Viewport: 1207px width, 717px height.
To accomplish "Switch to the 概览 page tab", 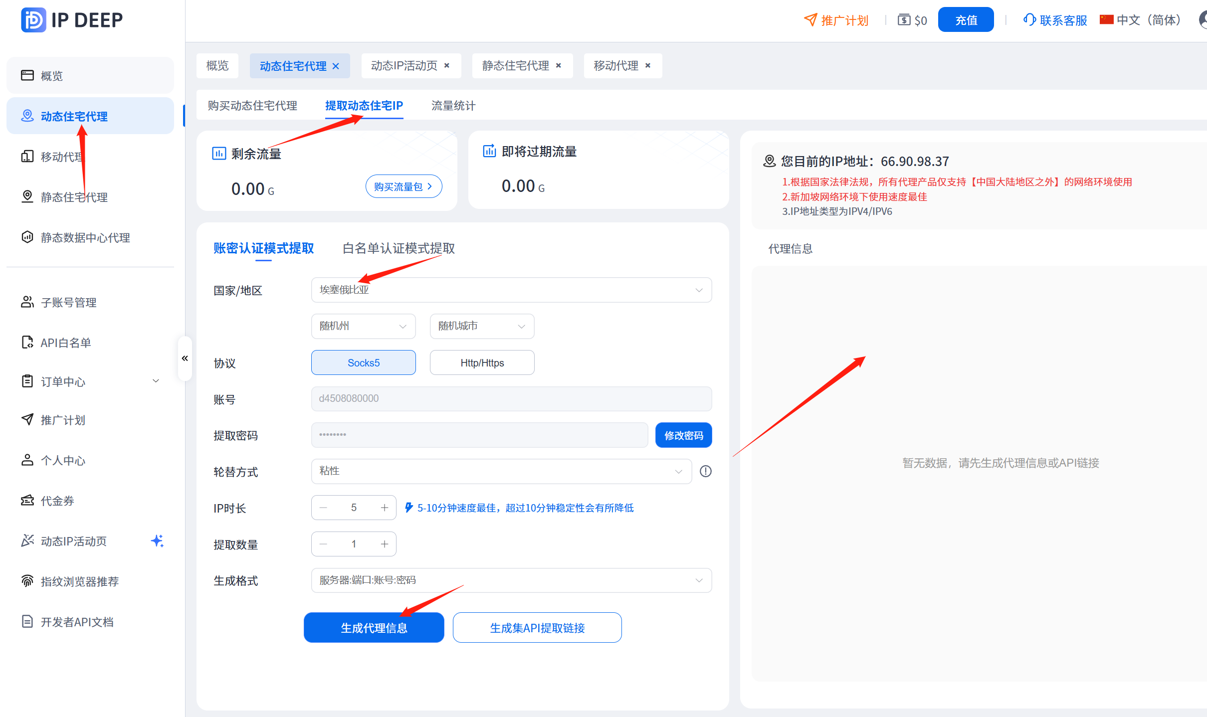I will pyautogui.click(x=217, y=66).
